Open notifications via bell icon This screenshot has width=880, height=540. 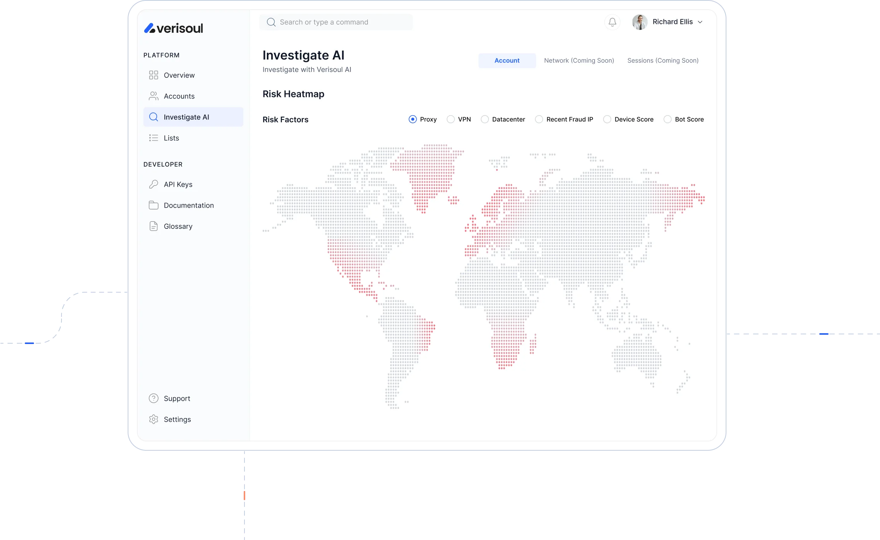tap(612, 22)
